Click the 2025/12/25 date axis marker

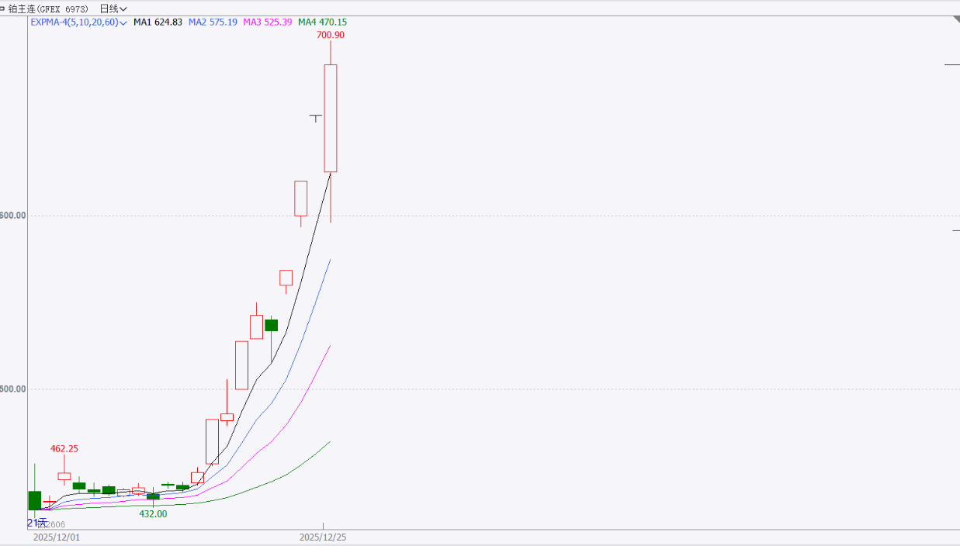(x=324, y=537)
